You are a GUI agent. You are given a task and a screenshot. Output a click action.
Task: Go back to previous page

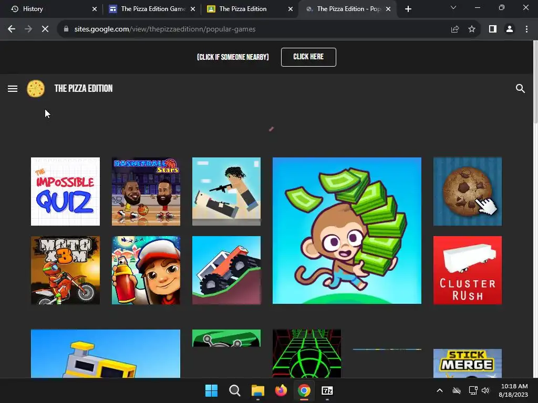(12, 29)
